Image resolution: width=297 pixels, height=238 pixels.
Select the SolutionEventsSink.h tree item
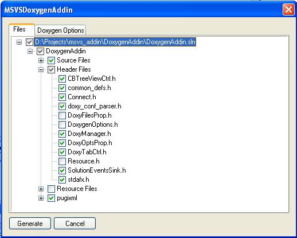pos(97,170)
